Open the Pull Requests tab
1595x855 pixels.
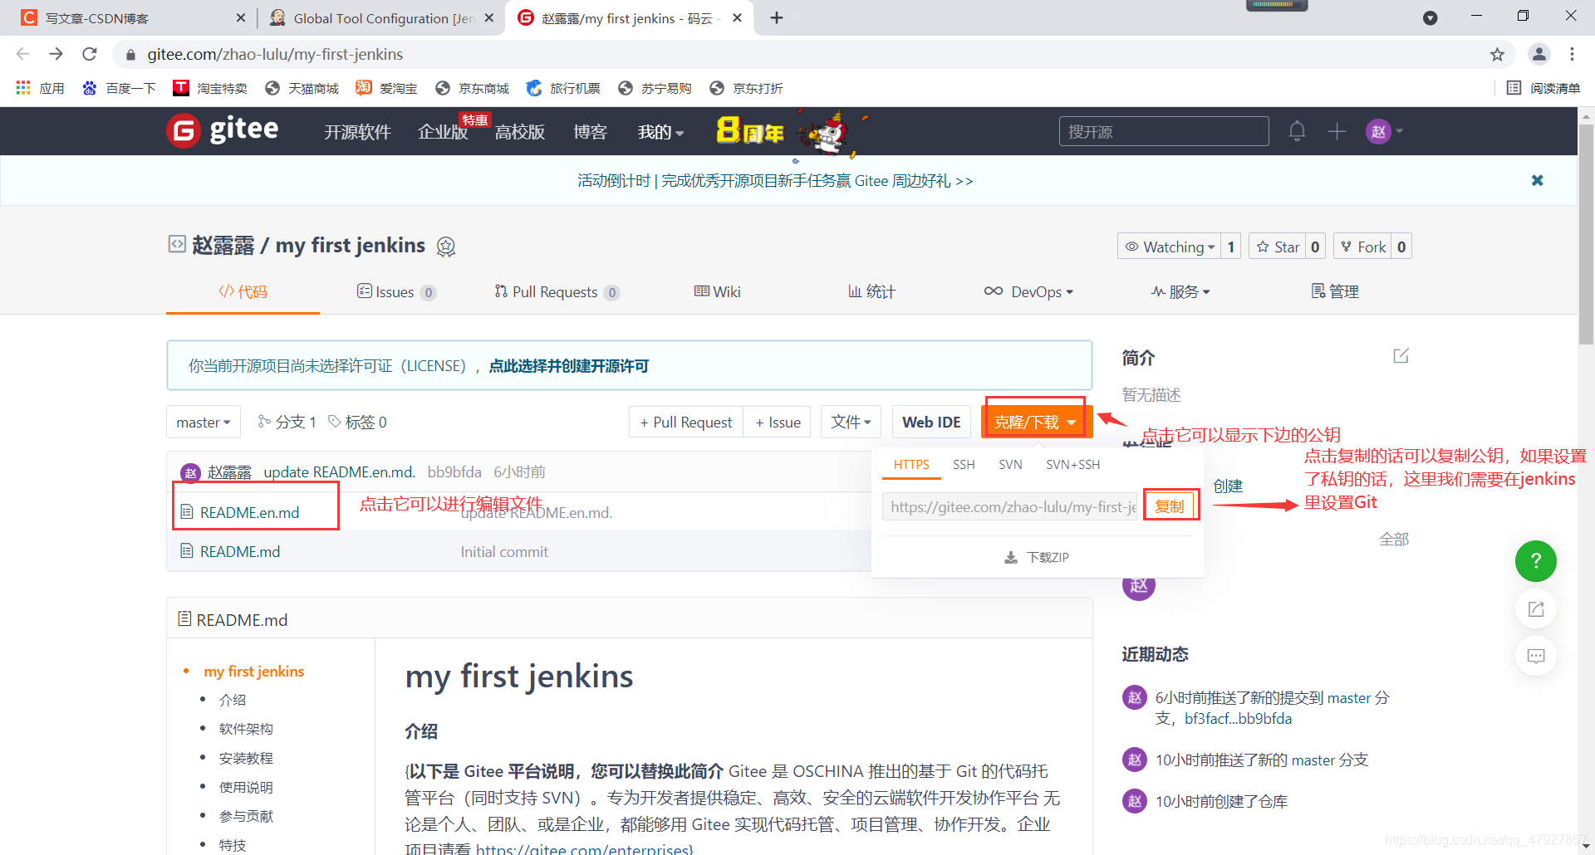pyautogui.click(x=557, y=291)
